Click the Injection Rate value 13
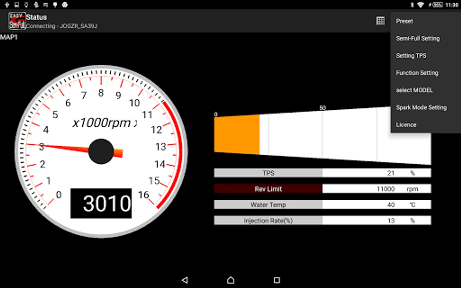This screenshot has width=461, height=288. [391, 220]
